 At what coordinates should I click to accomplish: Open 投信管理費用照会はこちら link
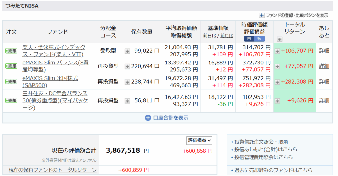(263, 157)
